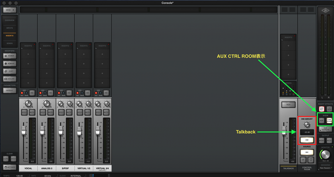Open the SETTINGS window button
The image size is (334, 177).
click(x=10, y=167)
